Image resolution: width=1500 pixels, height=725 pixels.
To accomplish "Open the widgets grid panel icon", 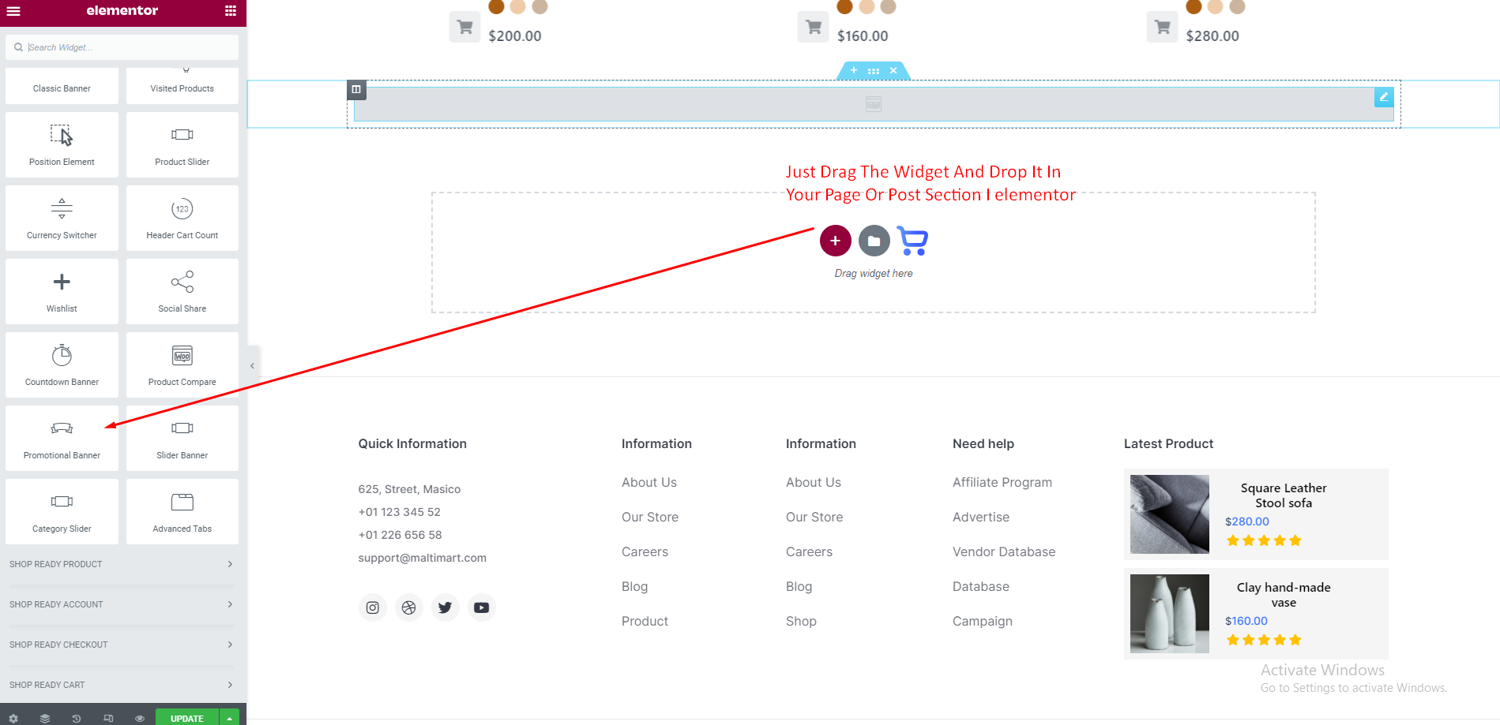I will click(x=230, y=11).
